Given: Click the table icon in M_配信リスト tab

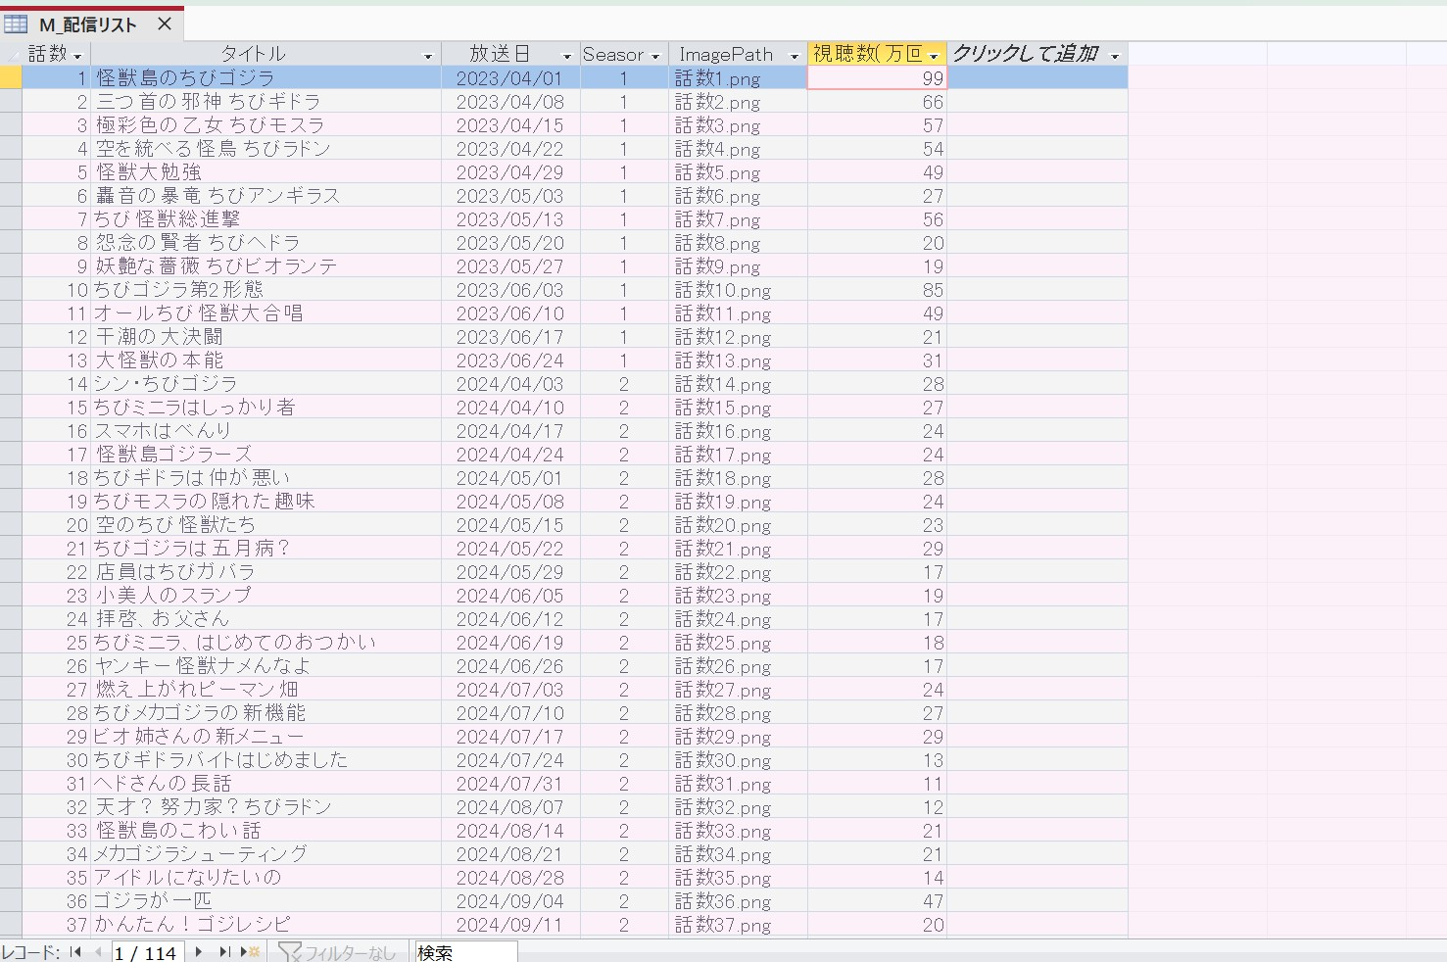Looking at the screenshot, I should (16, 24).
